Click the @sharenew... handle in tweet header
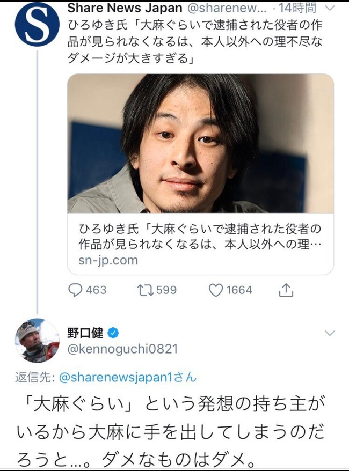Screen dimensions: 349x471 [x=227, y=8]
